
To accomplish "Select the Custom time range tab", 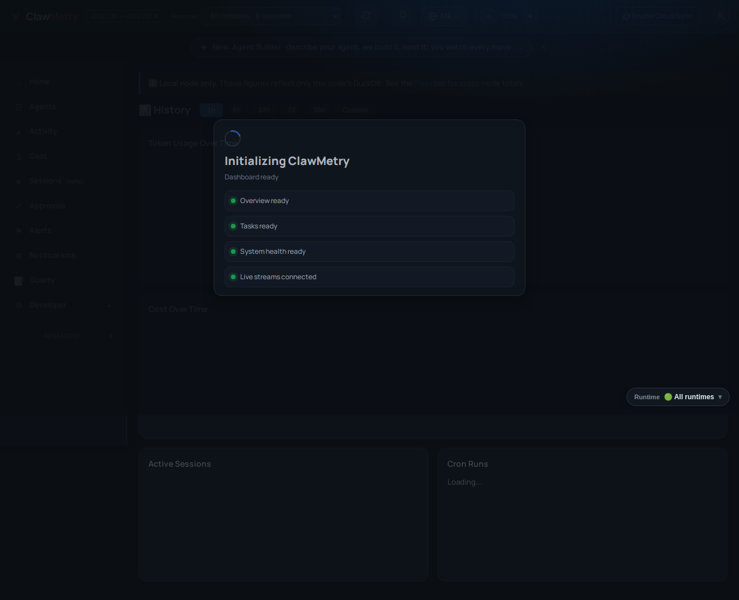I will (x=355, y=110).
